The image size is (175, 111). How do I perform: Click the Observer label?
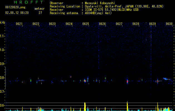tap(56, 3)
